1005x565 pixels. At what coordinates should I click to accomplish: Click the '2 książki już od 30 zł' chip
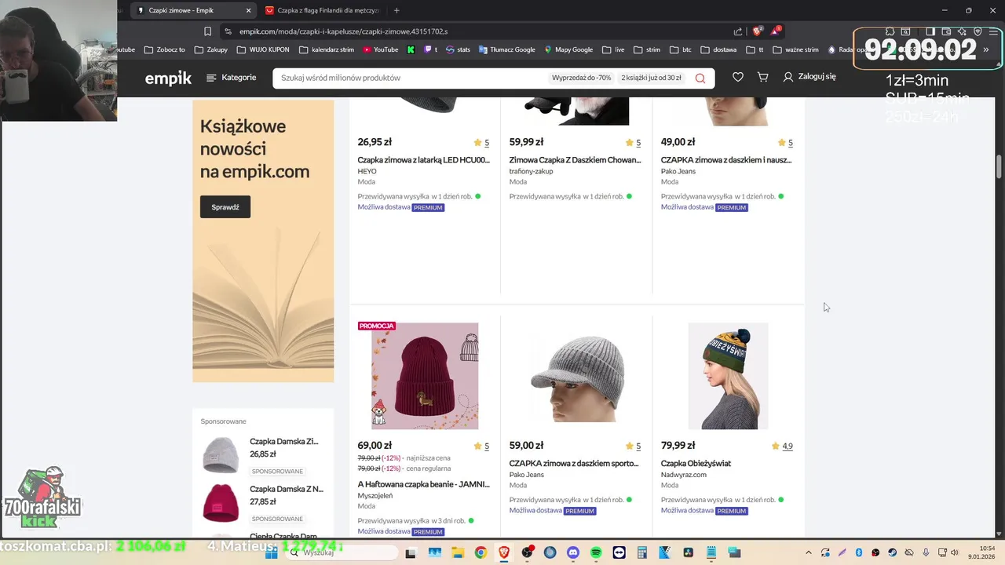[651, 78]
